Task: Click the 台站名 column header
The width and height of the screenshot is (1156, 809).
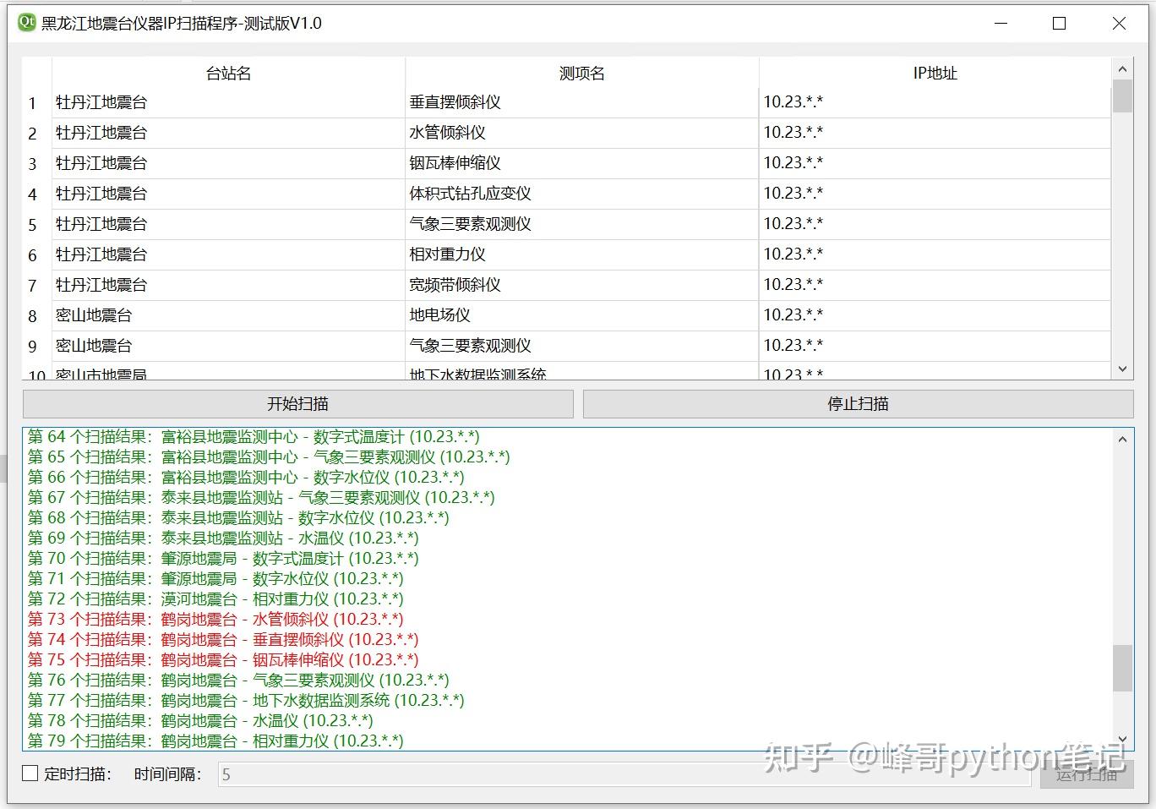Action: (226, 73)
